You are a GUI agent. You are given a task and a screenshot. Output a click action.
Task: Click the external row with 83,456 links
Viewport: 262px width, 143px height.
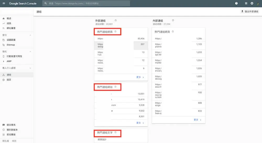pyautogui.click(x=121, y=39)
